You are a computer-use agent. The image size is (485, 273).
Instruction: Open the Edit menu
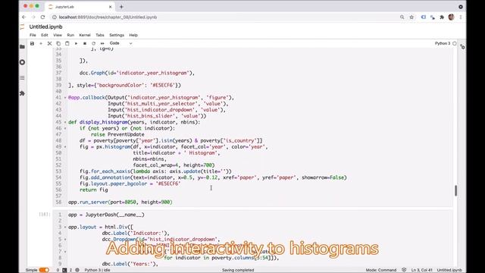(x=45, y=36)
